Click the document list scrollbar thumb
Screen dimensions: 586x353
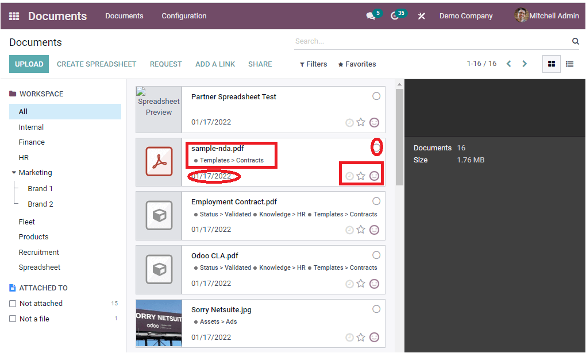click(x=399, y=137)
